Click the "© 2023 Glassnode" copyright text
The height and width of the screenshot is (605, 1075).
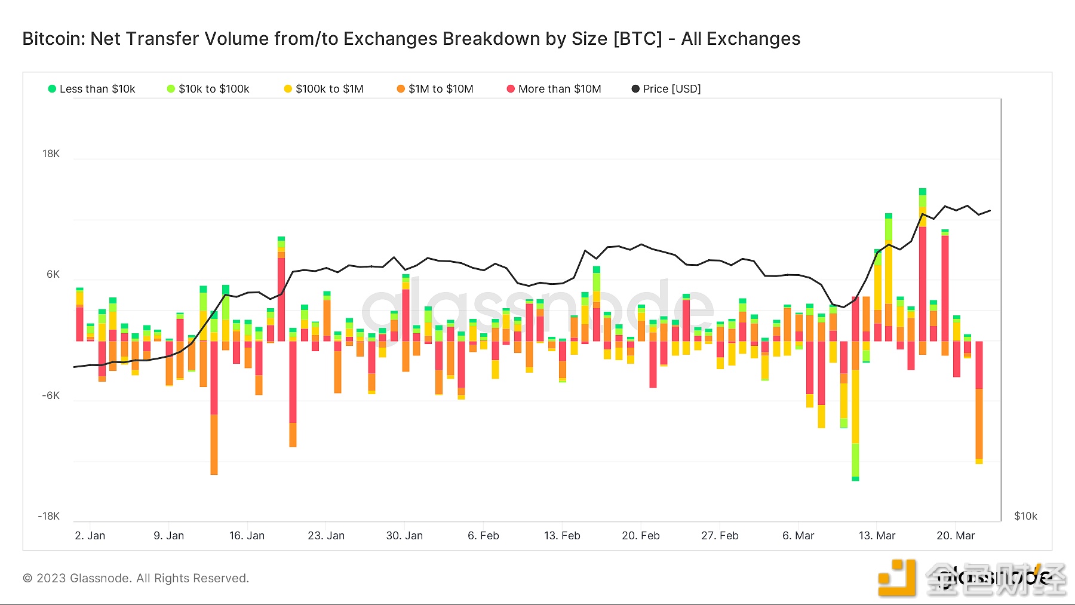point(136,578)
